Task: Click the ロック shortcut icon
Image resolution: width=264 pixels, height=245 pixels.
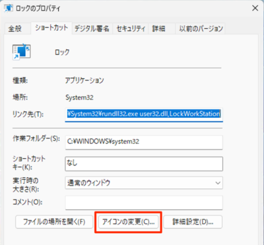Action: pyautogui.click(x=21, y=52)
